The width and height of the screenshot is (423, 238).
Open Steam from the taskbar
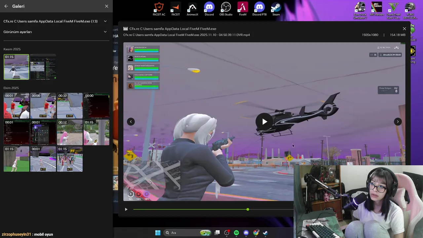click(265, 233)
